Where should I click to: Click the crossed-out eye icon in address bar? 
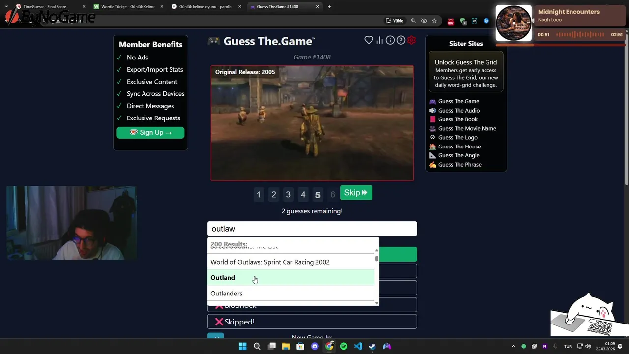424,21
